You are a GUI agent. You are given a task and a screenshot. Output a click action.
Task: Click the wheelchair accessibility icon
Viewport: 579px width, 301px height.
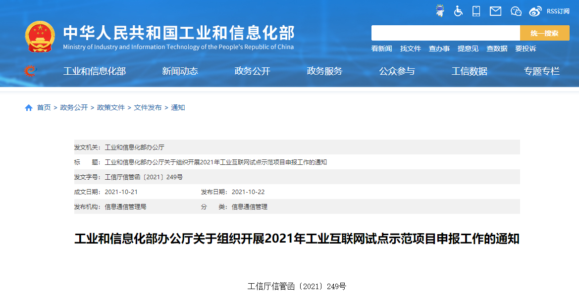pyautogui.click(x=458, y=11)
